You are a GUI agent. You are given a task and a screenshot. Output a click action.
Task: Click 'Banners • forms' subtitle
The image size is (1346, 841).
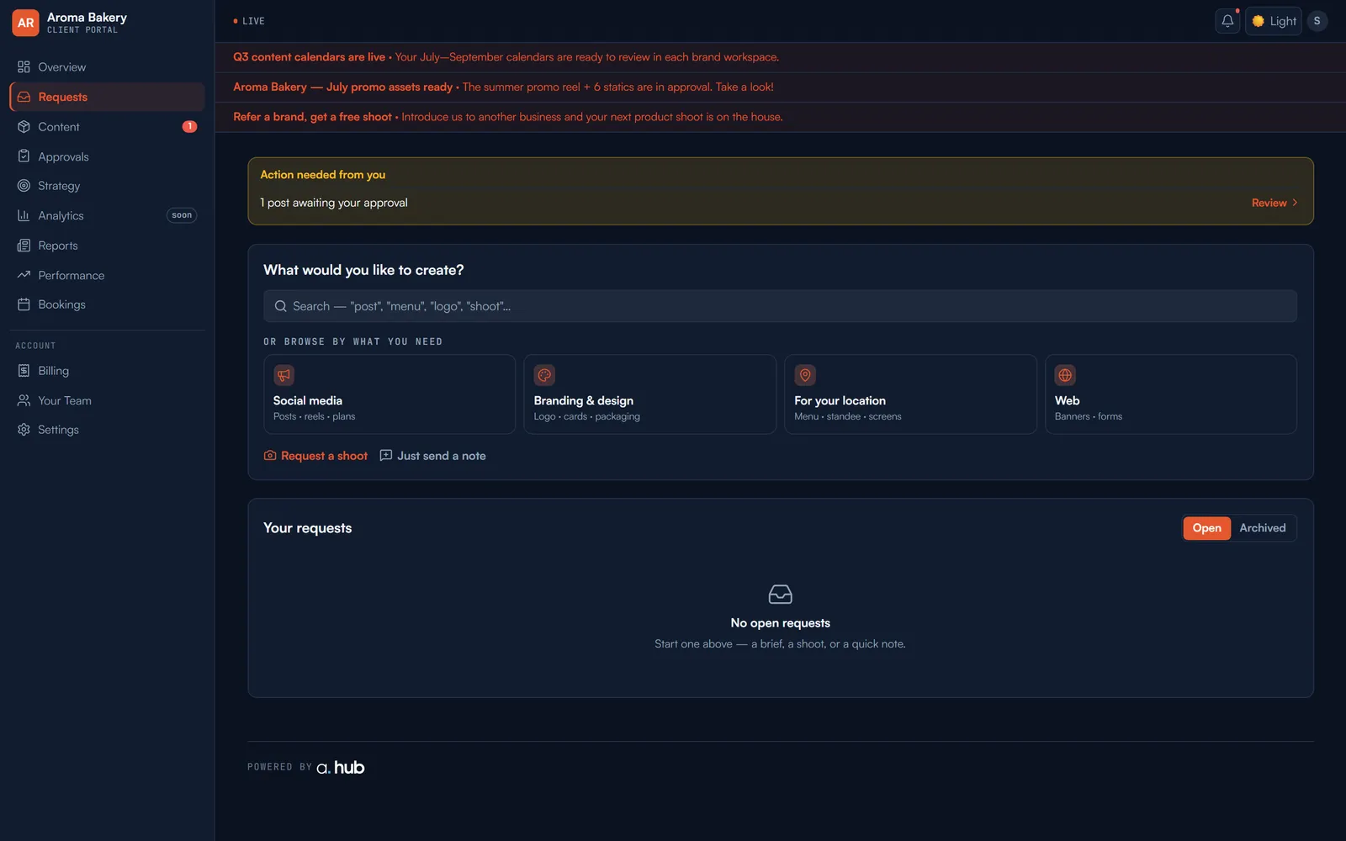(x=1088, y=416)
